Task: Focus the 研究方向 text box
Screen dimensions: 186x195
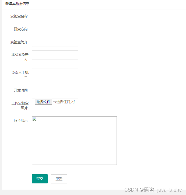Action: [55, 29]
